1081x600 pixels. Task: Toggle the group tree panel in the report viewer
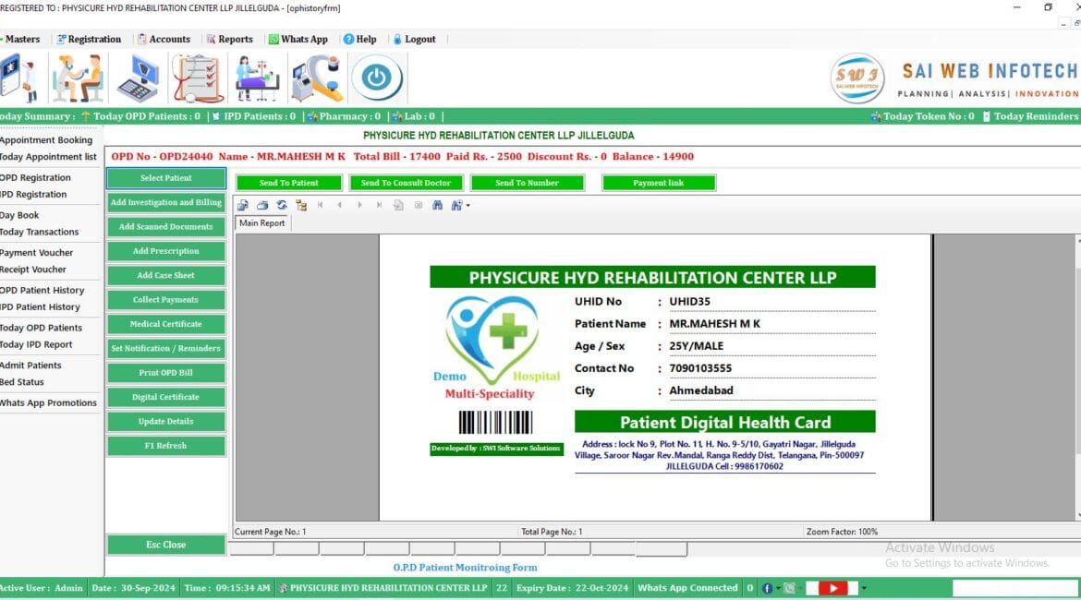pos(300,205)
